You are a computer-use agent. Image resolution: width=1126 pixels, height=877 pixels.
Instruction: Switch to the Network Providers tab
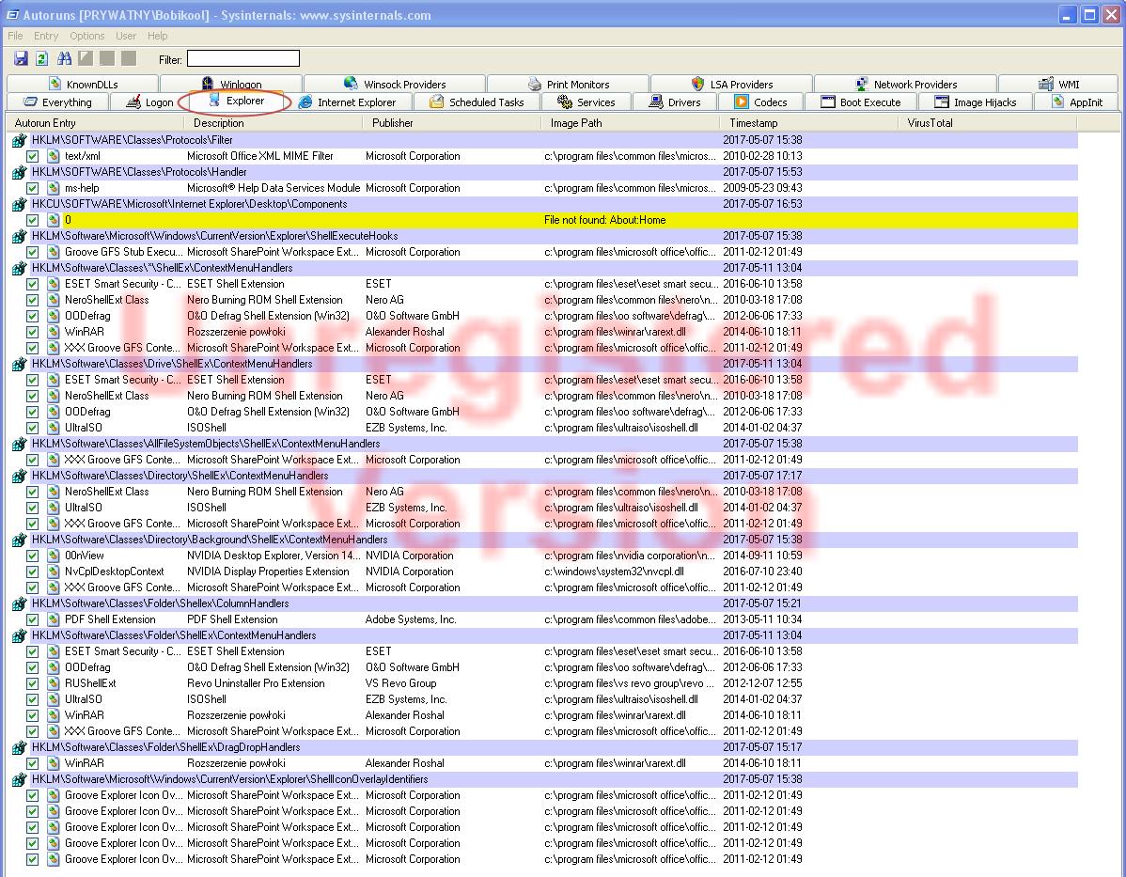coord(906,84)
